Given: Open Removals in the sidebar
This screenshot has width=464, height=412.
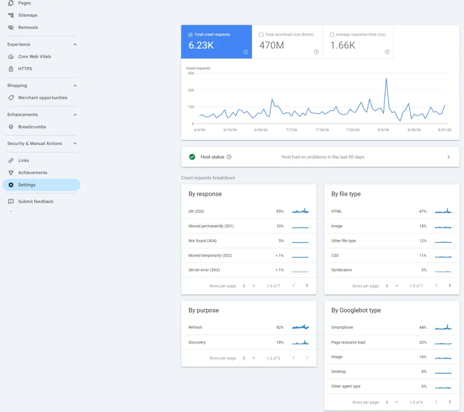Looking at the screenshot, I should (x=41, y=28).
